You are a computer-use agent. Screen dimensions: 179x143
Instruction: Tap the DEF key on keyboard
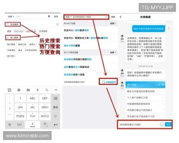click(x=45, y=98)
